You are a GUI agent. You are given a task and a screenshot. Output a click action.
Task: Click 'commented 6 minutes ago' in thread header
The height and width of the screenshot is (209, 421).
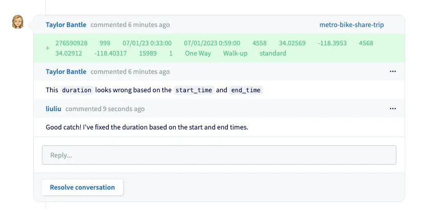click(x=130, y=24)
